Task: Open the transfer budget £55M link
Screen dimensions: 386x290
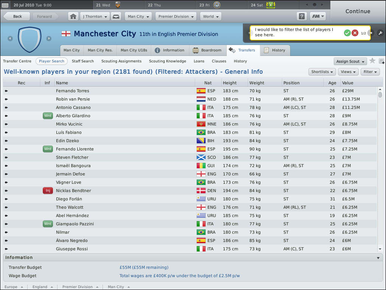Action: click(144, 267)
